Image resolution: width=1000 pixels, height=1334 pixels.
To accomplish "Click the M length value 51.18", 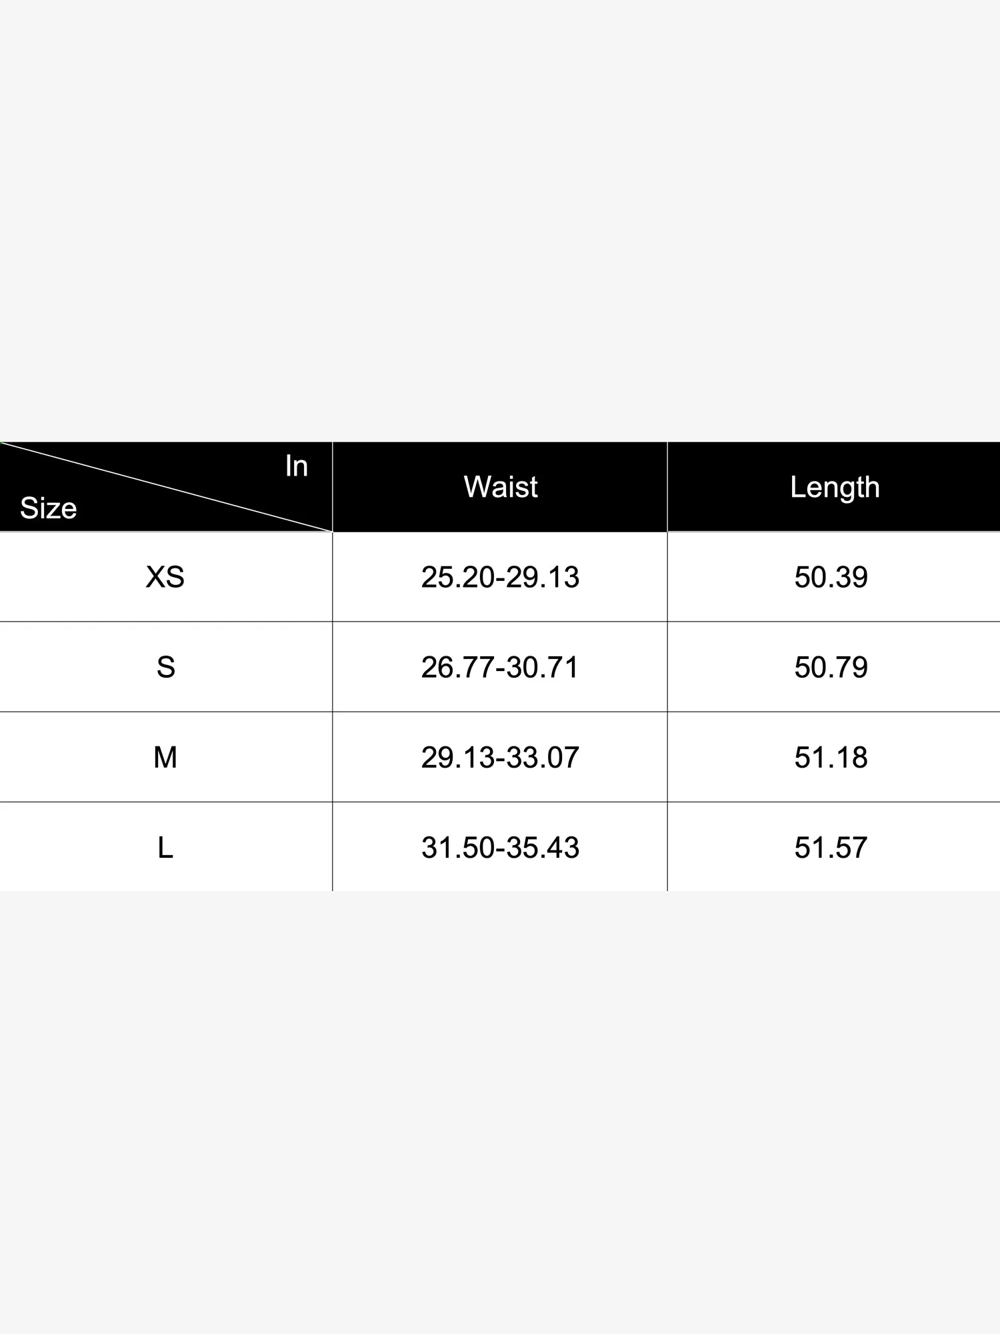I will 831,757.
